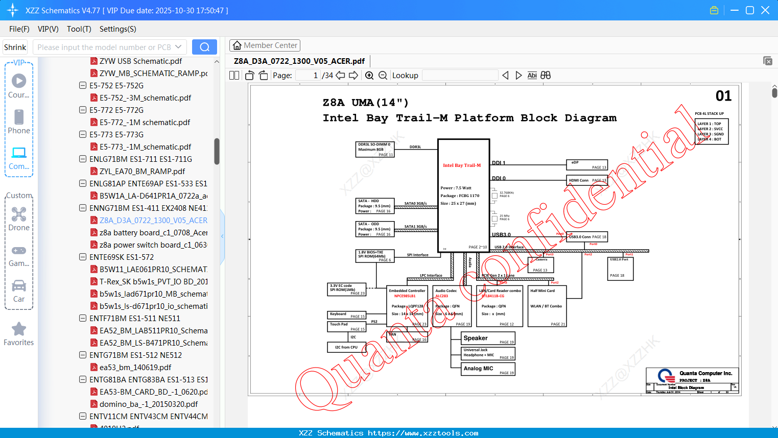Open z8a power switch board file
The image size is (778, 438).
point(153,245)
